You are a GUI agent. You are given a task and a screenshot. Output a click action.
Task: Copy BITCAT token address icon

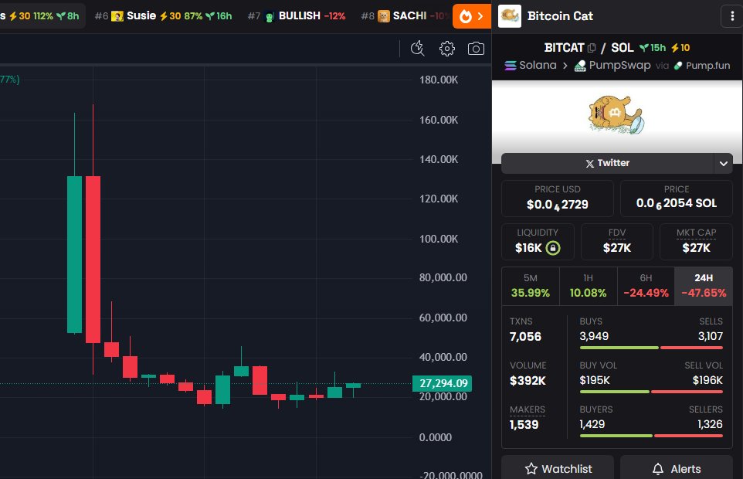592,48
